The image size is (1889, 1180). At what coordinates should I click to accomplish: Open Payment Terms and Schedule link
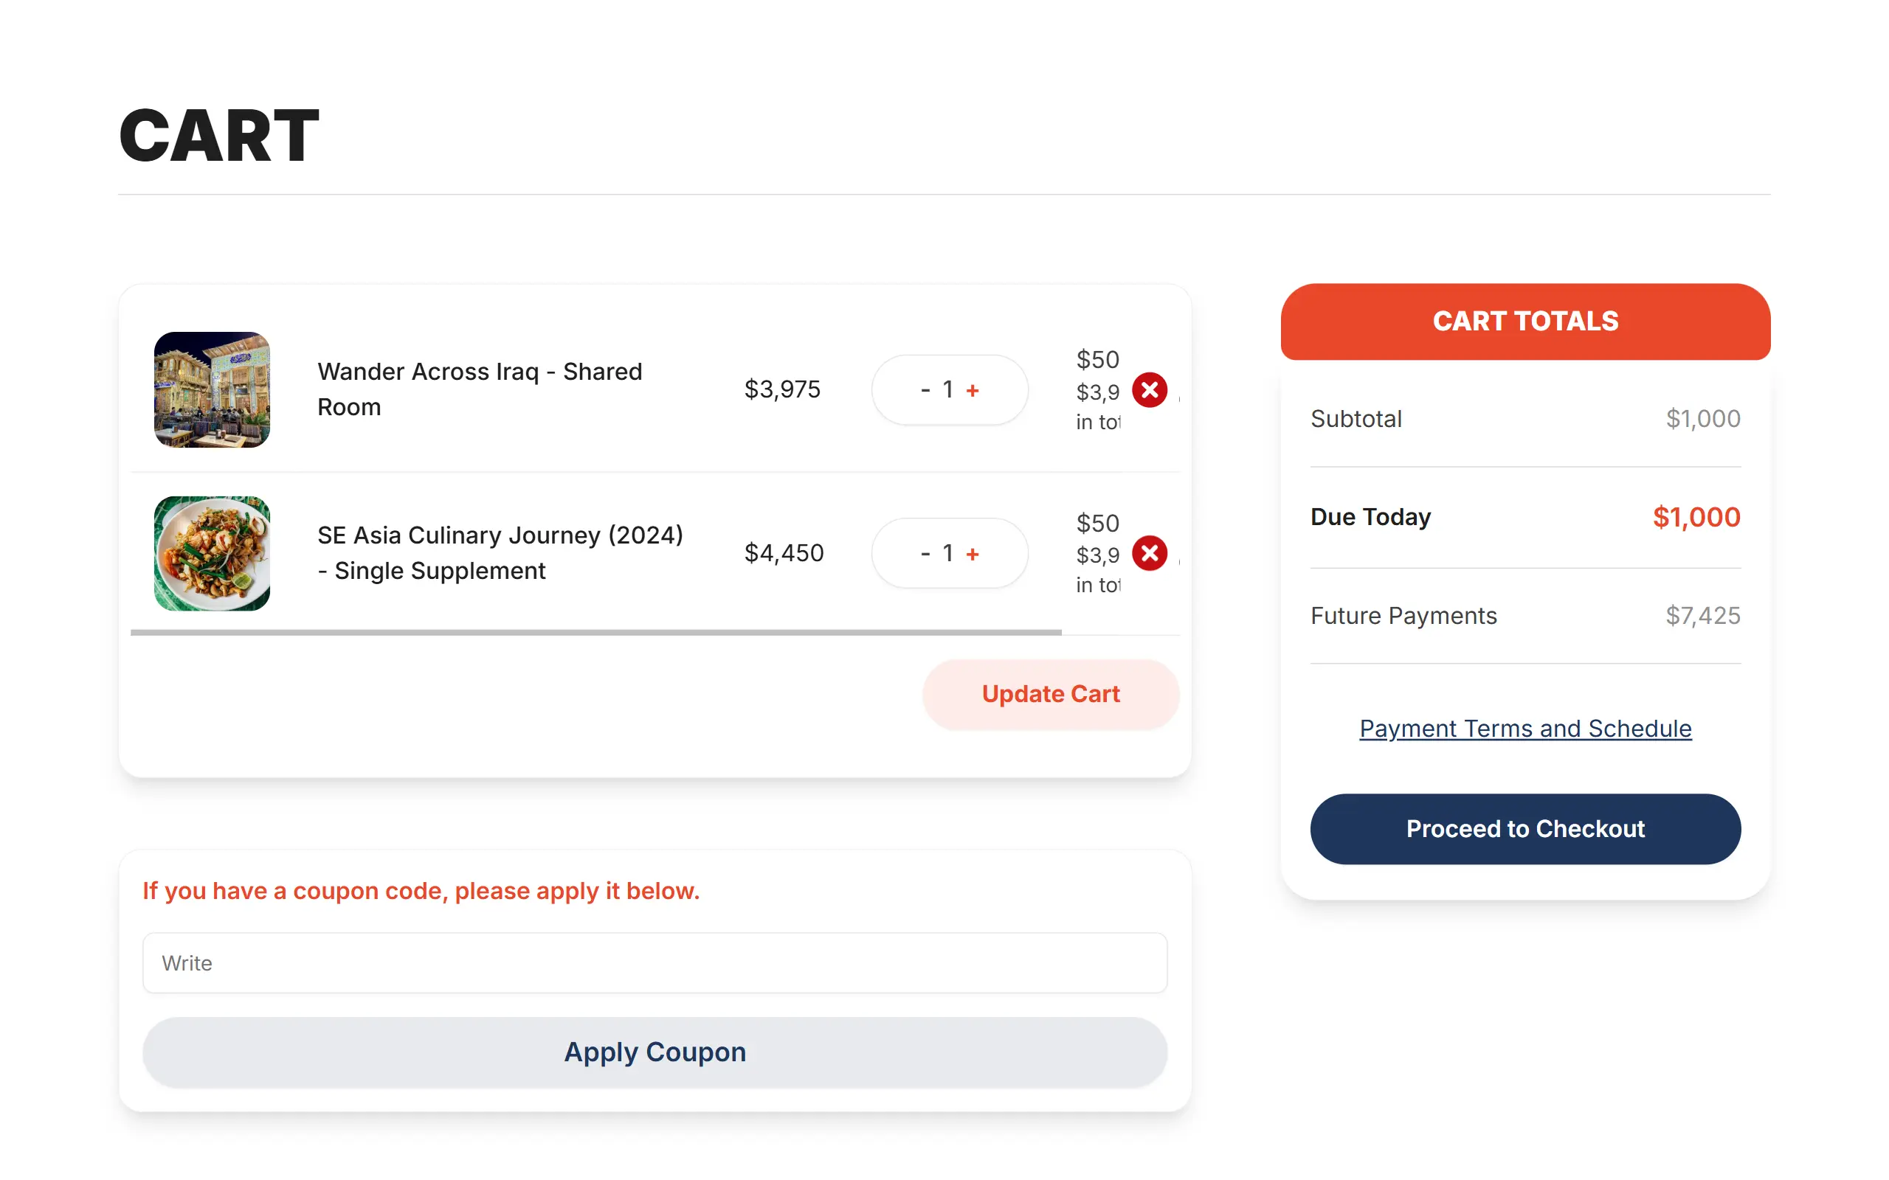tap(1524, 728)
